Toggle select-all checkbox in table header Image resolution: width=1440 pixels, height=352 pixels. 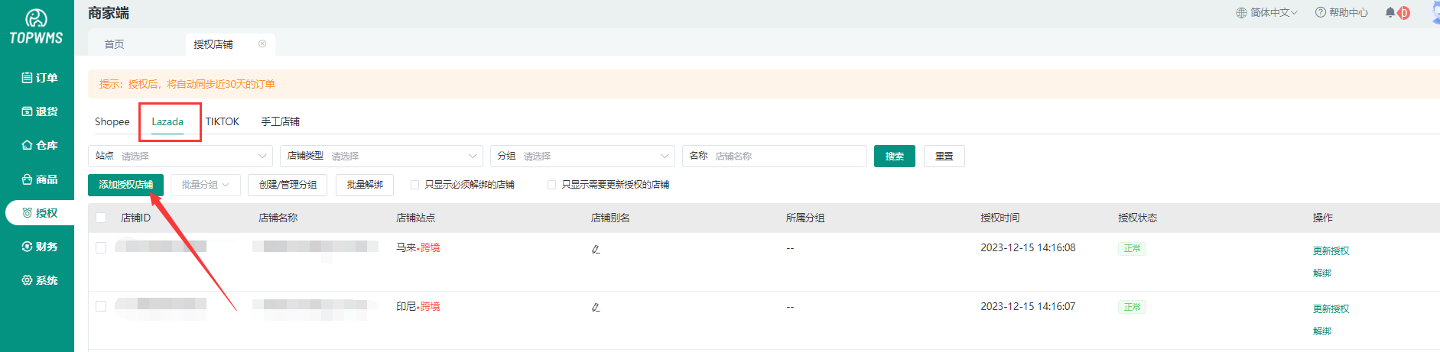pos(101,218)
